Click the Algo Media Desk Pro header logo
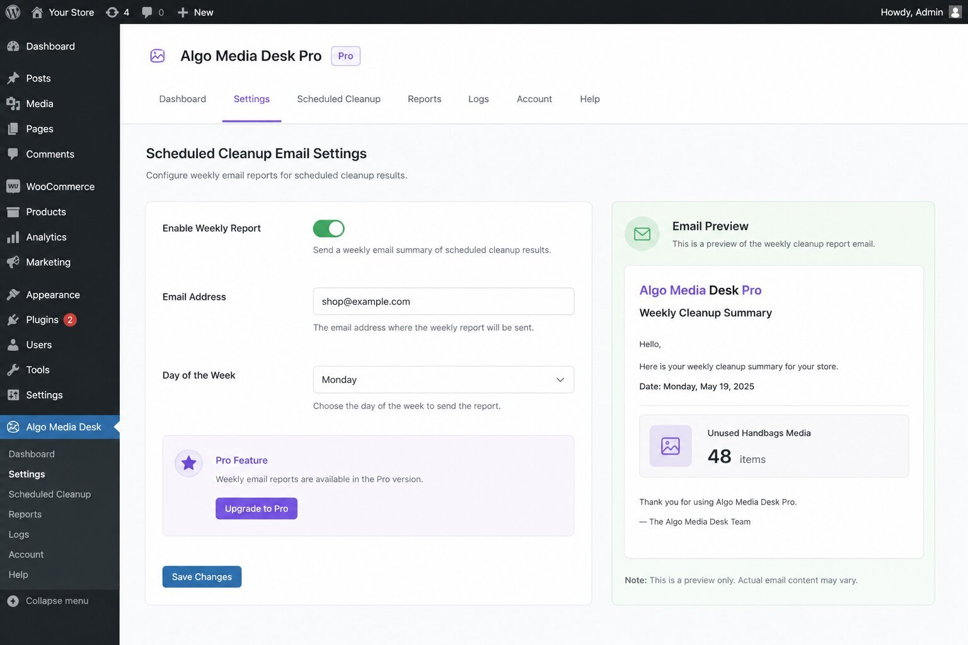The height and width of the screenshot is (645, 968). pos(158,56)
